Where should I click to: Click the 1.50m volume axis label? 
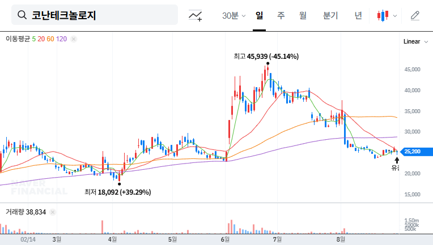(x=411, y=221)
